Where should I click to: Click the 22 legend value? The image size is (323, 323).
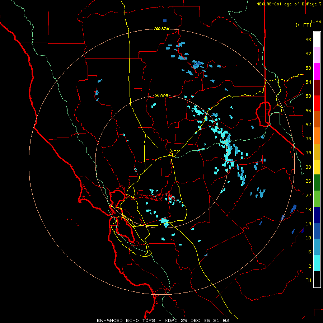[308, 195]
